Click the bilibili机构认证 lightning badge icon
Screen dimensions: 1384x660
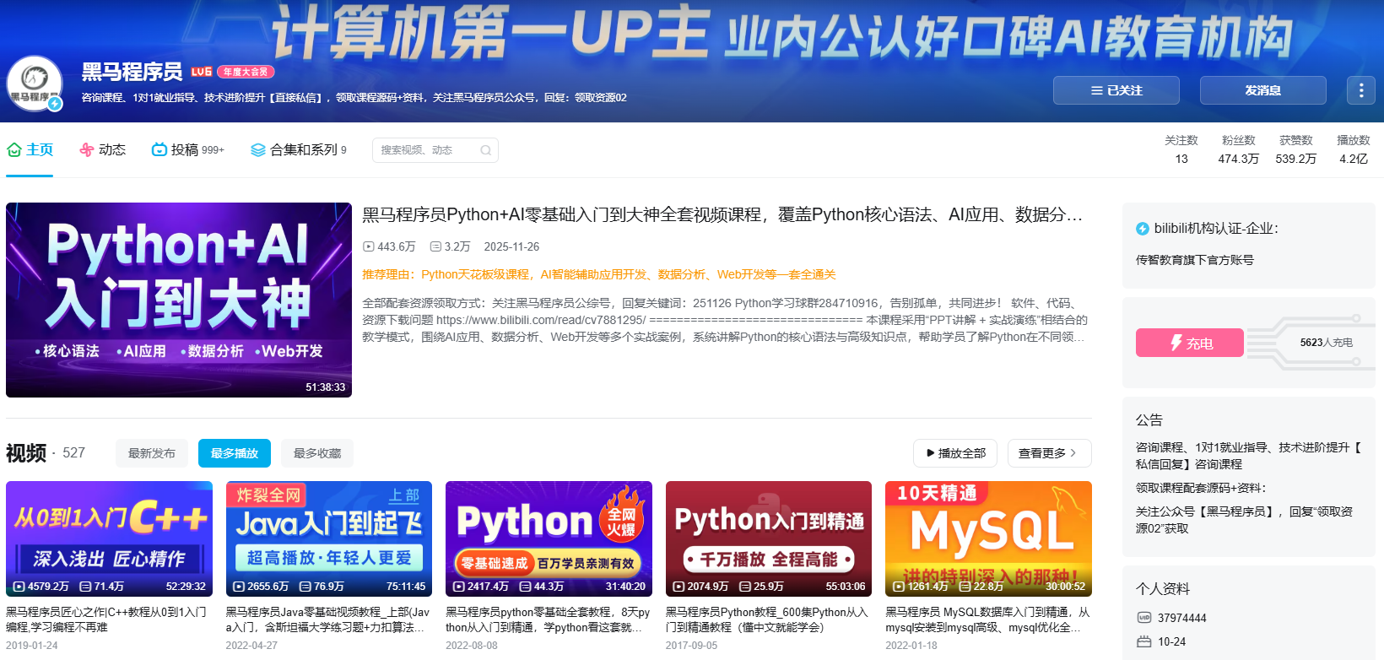coord(1143,229)
